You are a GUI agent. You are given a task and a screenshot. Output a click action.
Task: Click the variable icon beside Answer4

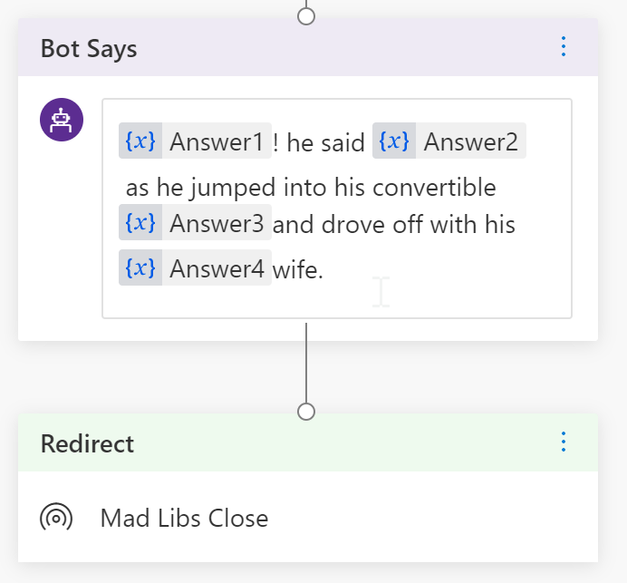(140, 268)
